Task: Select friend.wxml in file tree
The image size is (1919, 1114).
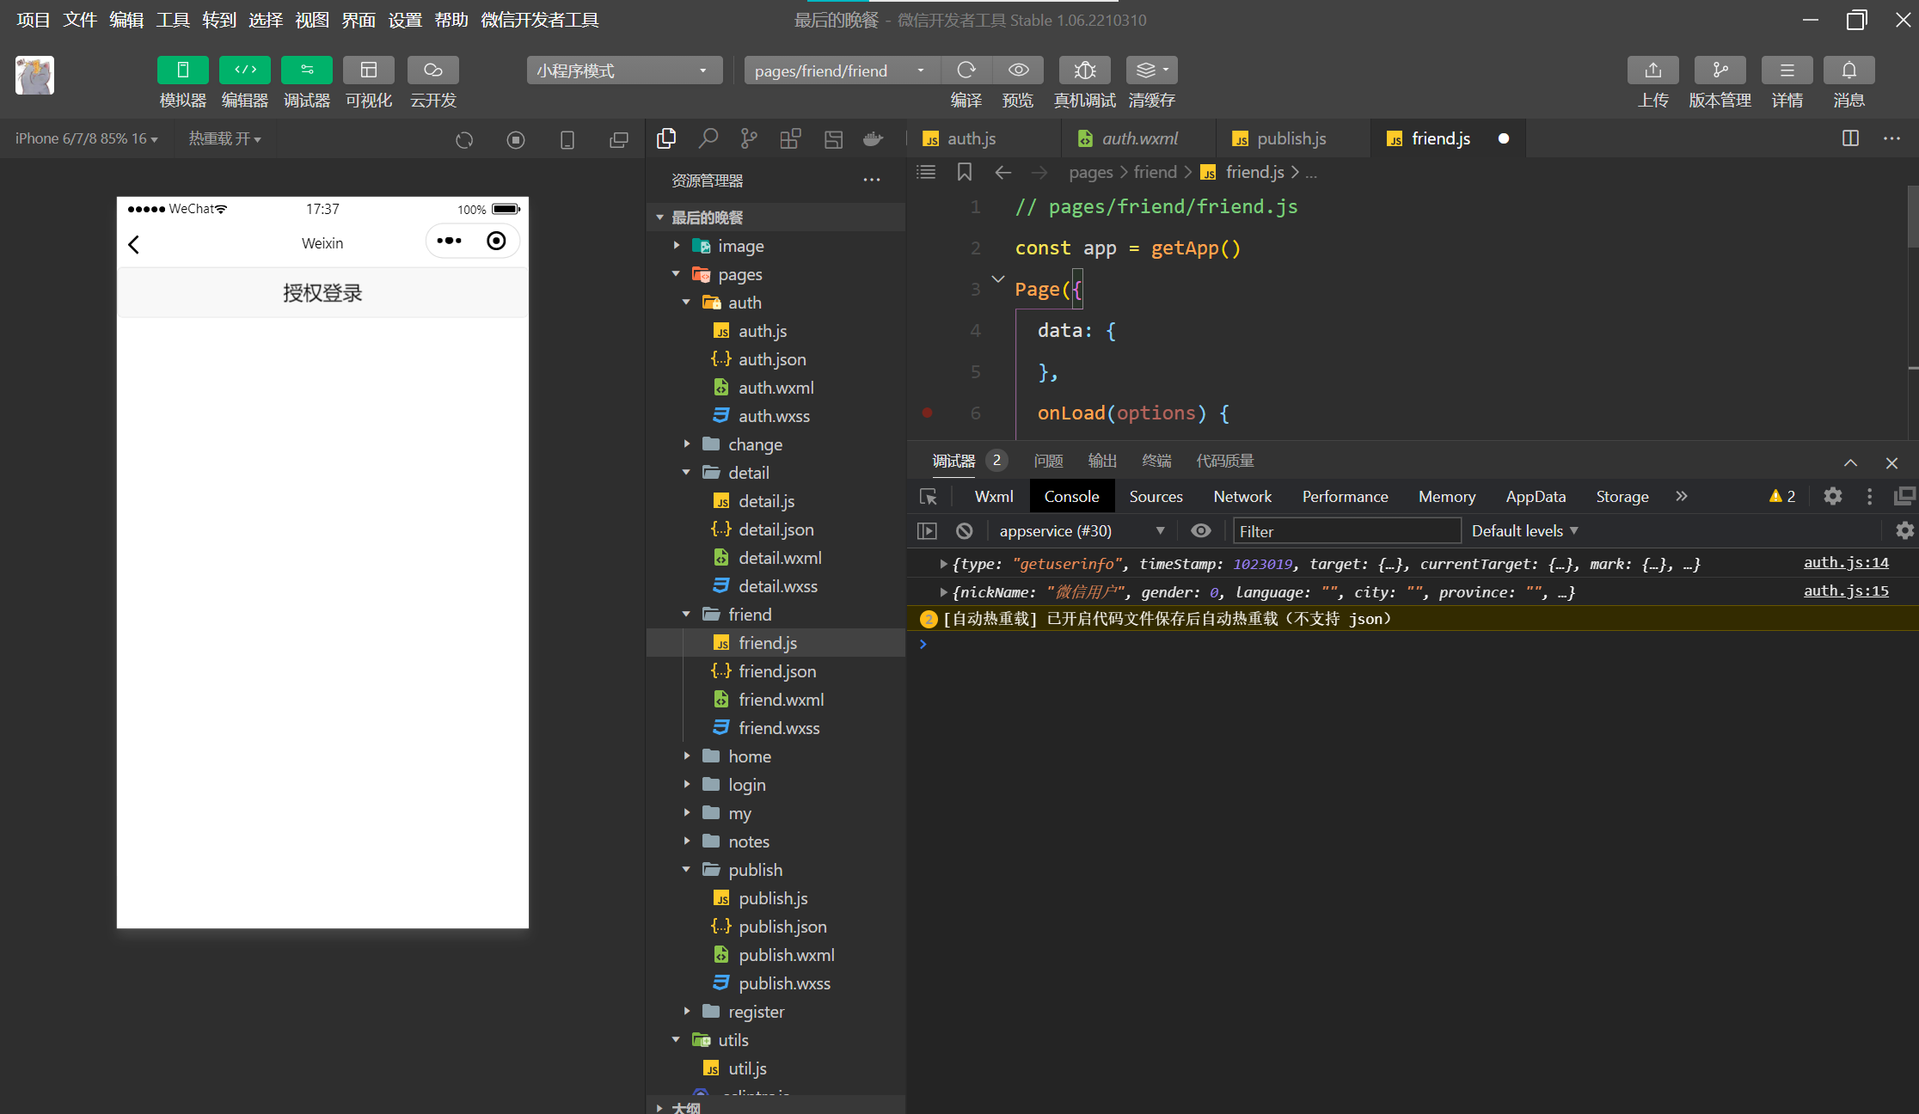Action: (781, 700)
